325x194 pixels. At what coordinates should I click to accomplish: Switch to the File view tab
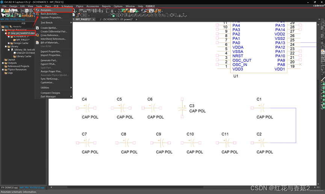pyautogui.click(x=5, y=27)
